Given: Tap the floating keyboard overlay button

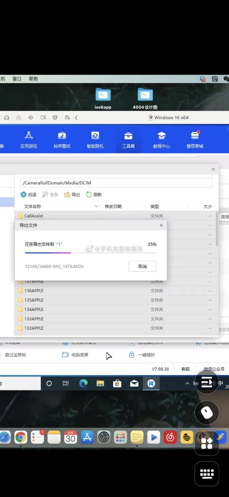Looking at the screenshot, I should [x=207, y=474].
